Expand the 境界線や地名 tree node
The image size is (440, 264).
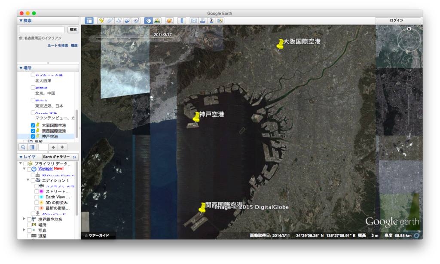(24, 218)
